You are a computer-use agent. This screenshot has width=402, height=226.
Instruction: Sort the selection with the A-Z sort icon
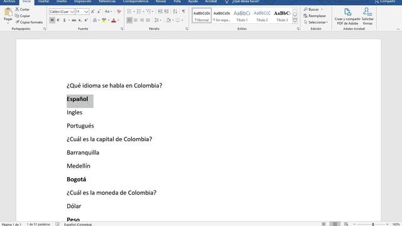[175, 11]
